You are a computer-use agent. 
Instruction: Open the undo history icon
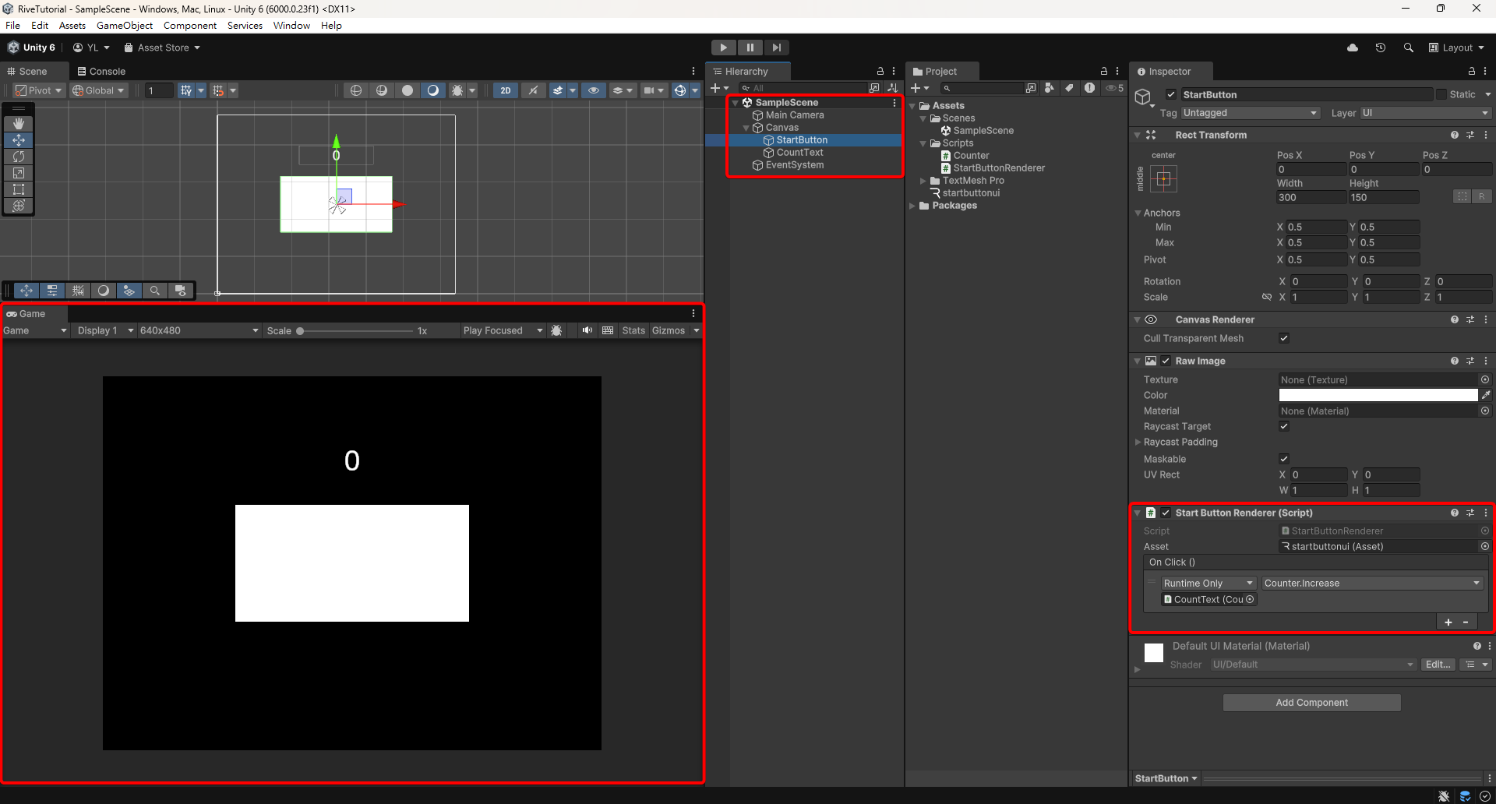pyautogui.click(x=1381, y=48)
